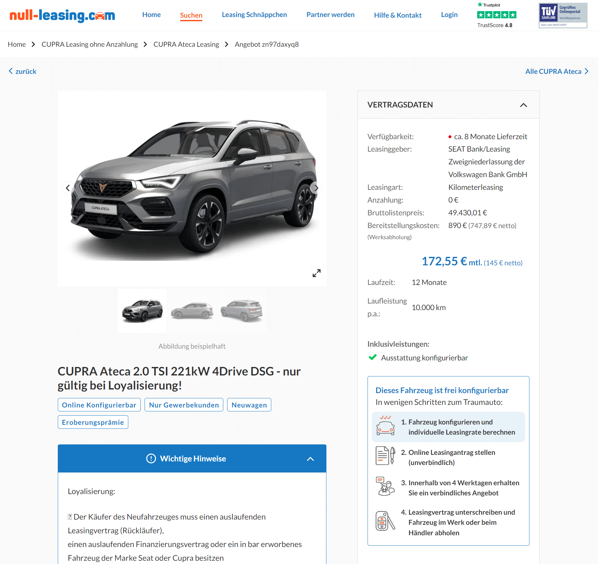Show previous car image with left arrow
598x564 pixels.
click(x=68, y=188)
